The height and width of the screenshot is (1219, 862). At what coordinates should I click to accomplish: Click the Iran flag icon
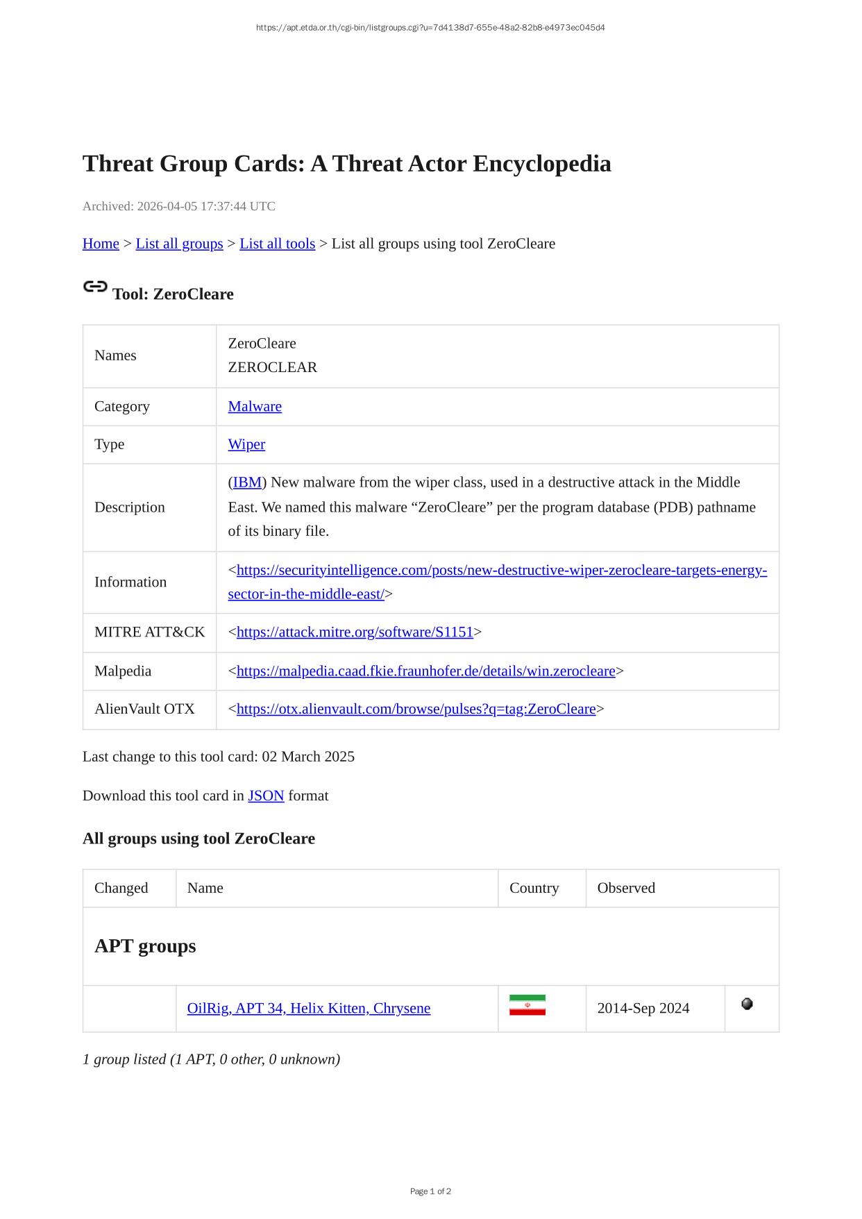[527, 1005]
